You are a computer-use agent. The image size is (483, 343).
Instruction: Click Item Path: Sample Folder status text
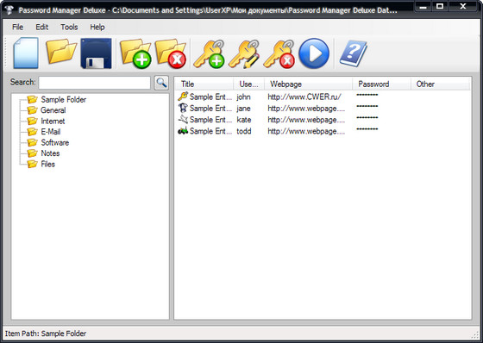point(46,334)
